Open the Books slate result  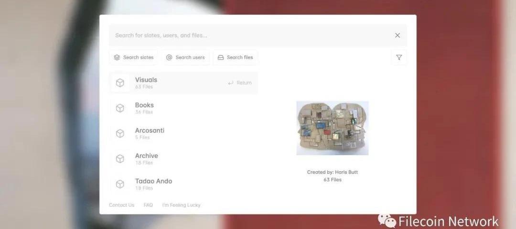183,108
